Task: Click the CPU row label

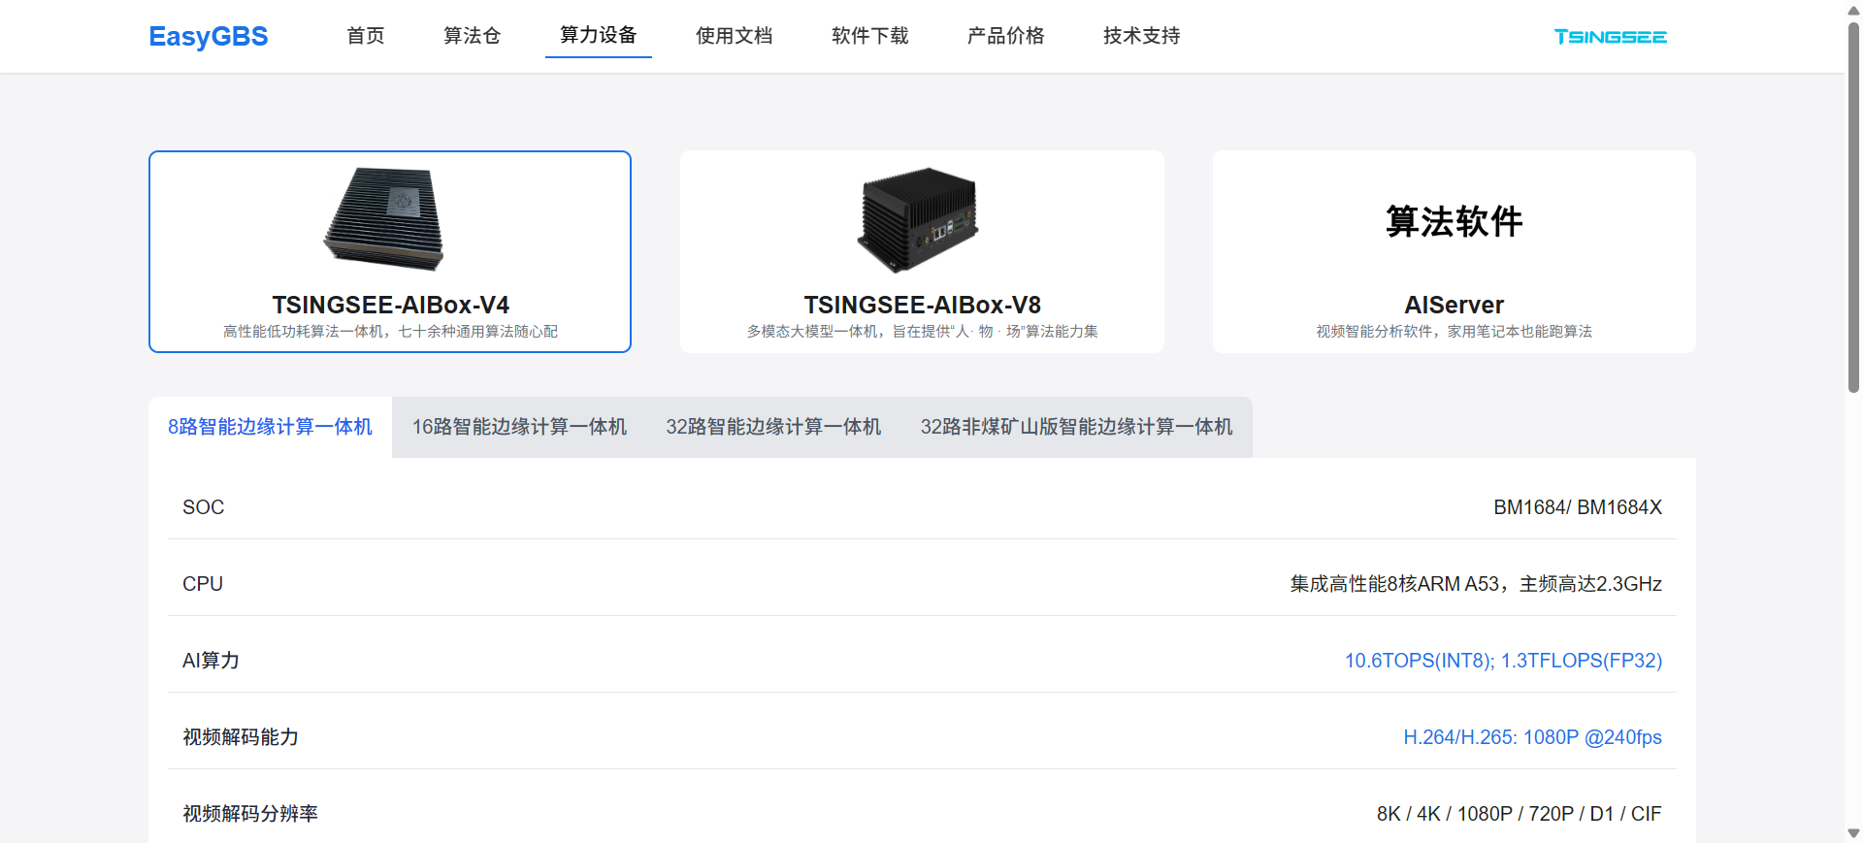Action: click(x=203, y=584)
